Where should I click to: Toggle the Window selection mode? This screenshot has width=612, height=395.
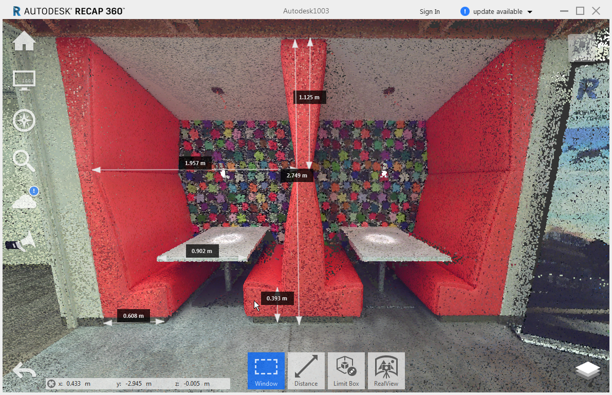(266, 370)
